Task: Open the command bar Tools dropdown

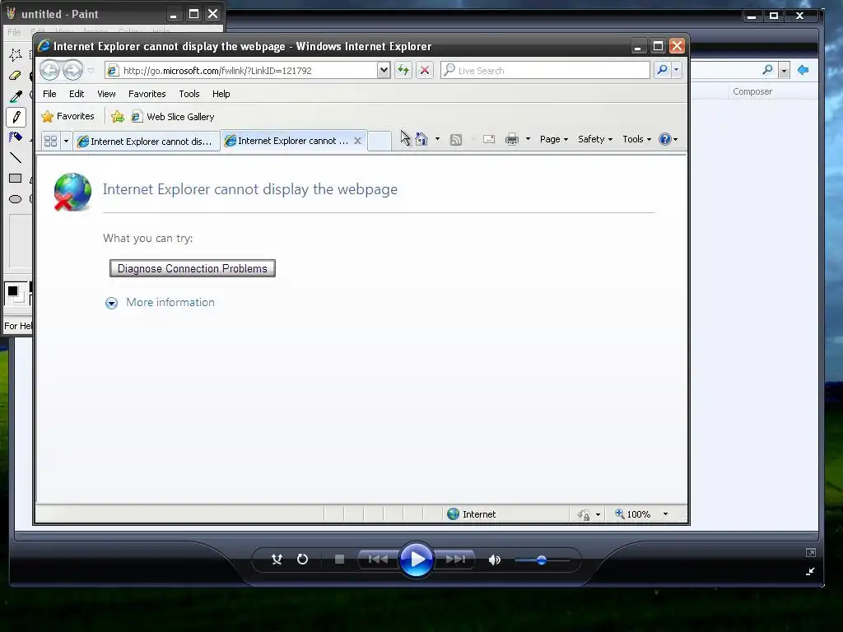Action: click(636, 139)
